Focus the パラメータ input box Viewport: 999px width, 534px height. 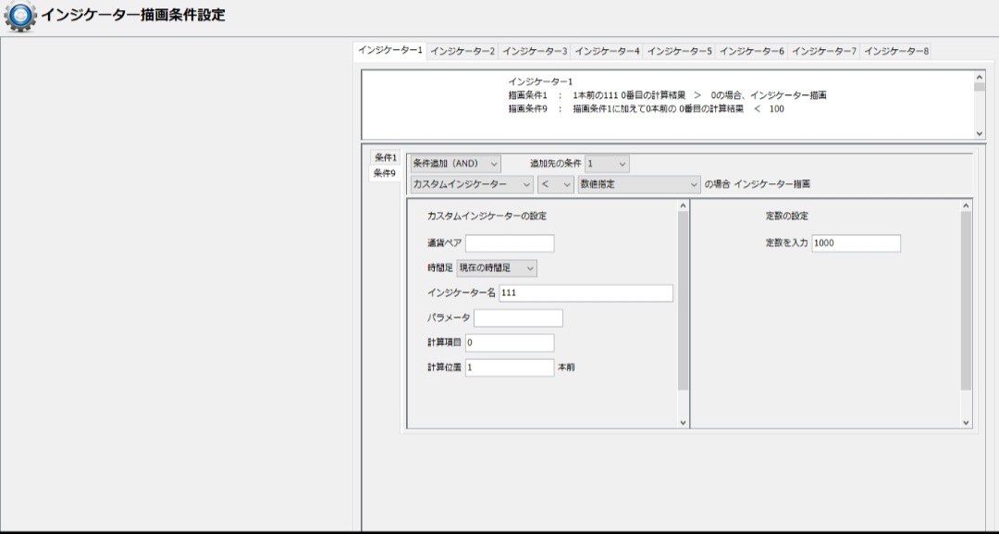518,318
